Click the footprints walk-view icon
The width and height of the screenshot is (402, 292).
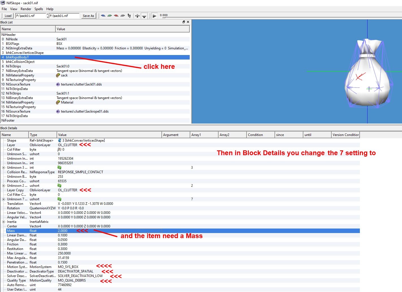click(x=129, y=16)
